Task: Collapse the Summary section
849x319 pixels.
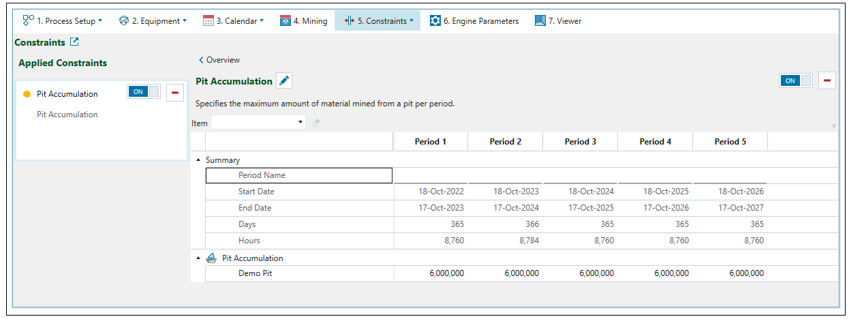Action: 199,160
